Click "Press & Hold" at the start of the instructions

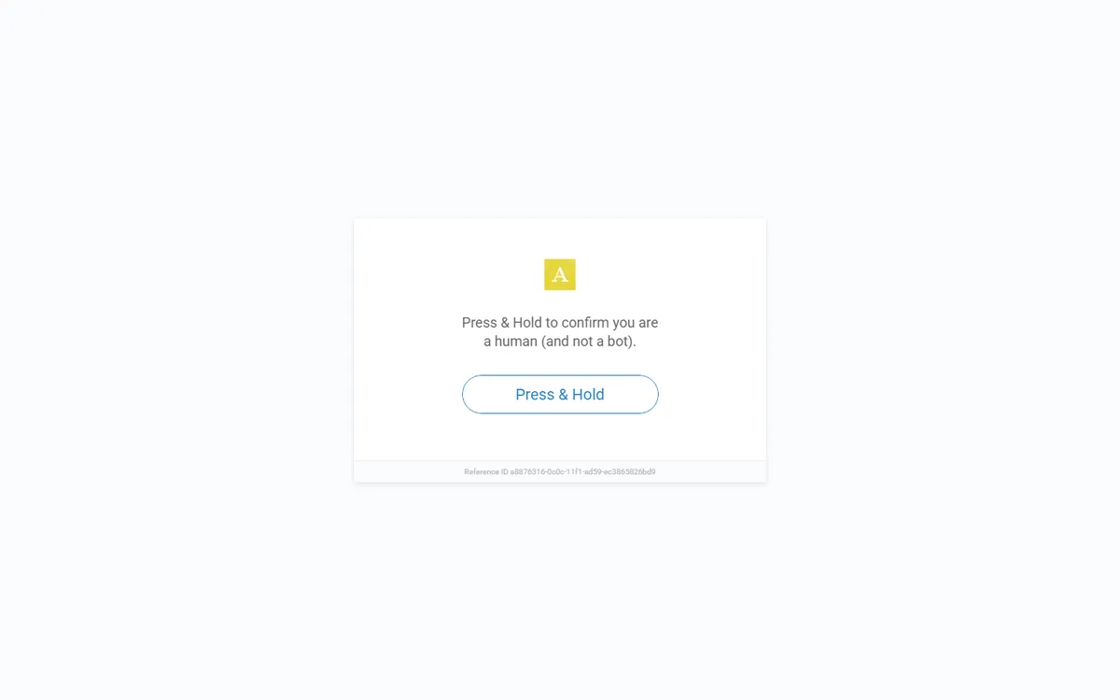click(x=502, y=323)
